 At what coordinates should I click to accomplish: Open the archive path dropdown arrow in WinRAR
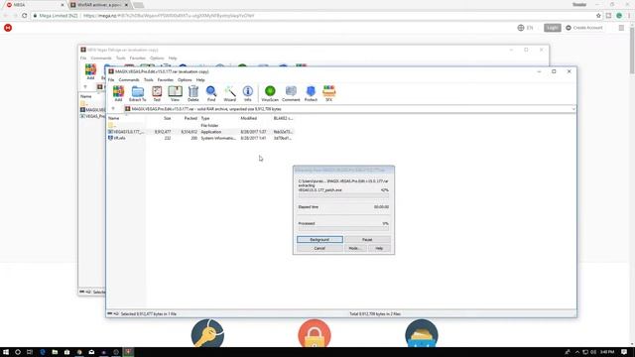coord(573,109)
